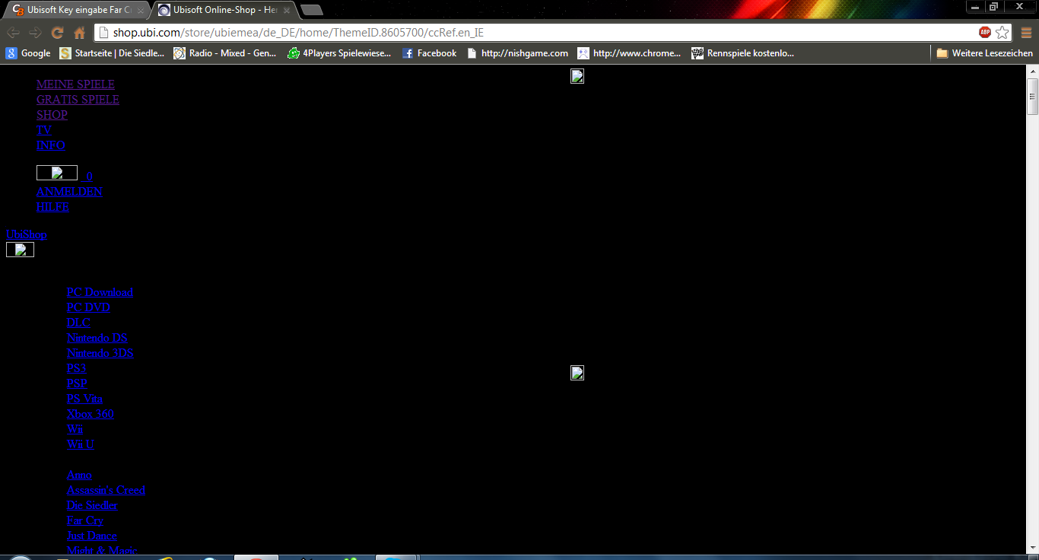1039x560 pixels.
Task: Open the Wii U platform link
Action: [80, 444]
